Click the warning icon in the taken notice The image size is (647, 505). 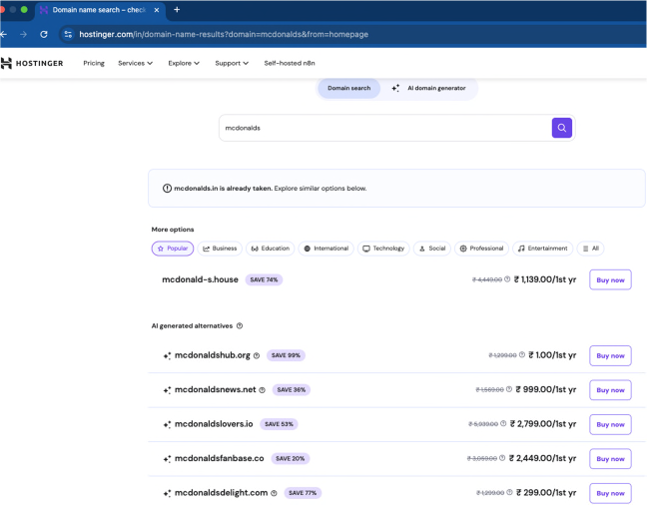(x=167, y=189)
